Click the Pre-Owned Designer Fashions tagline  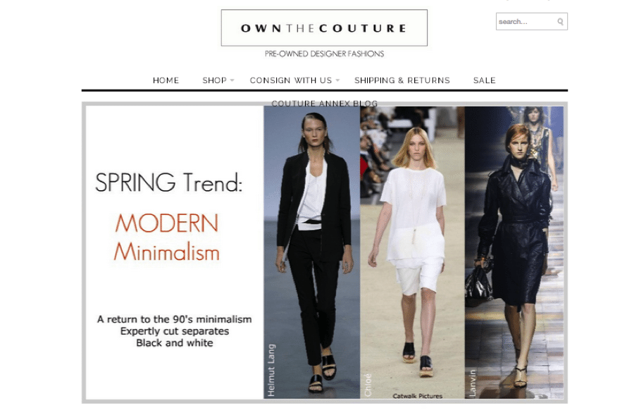(324, 54)
